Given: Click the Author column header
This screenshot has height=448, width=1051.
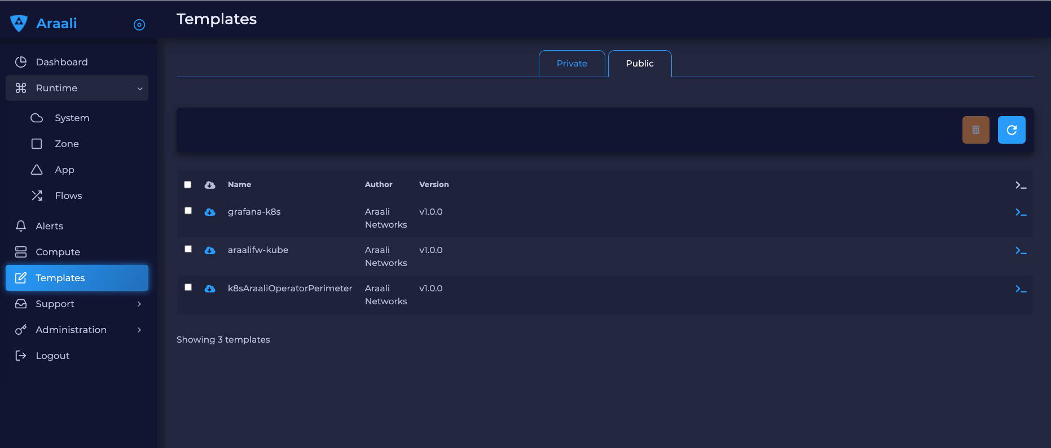Looking at the screenshot, I should 379,185.
